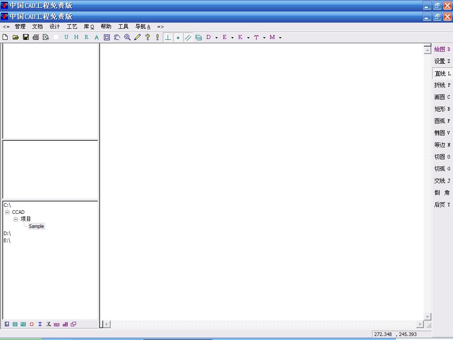
Task: Click the H toolbar letter icon
Action: (x=76, y=37)
